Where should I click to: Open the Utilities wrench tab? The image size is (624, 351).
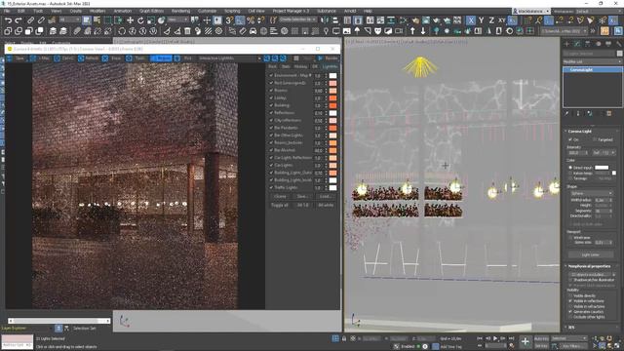618,44
